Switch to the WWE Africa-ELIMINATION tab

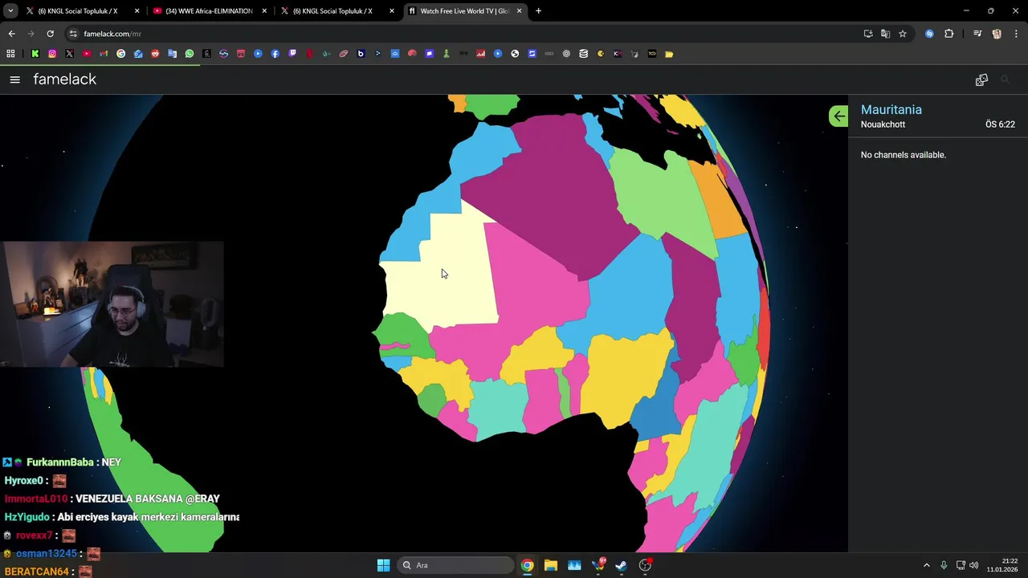pyautogui.click(x=209, y=11)
